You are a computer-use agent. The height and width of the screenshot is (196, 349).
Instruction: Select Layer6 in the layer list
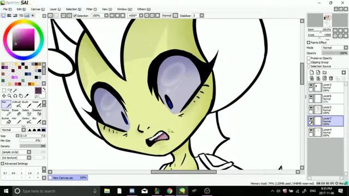tap(326, 99)
